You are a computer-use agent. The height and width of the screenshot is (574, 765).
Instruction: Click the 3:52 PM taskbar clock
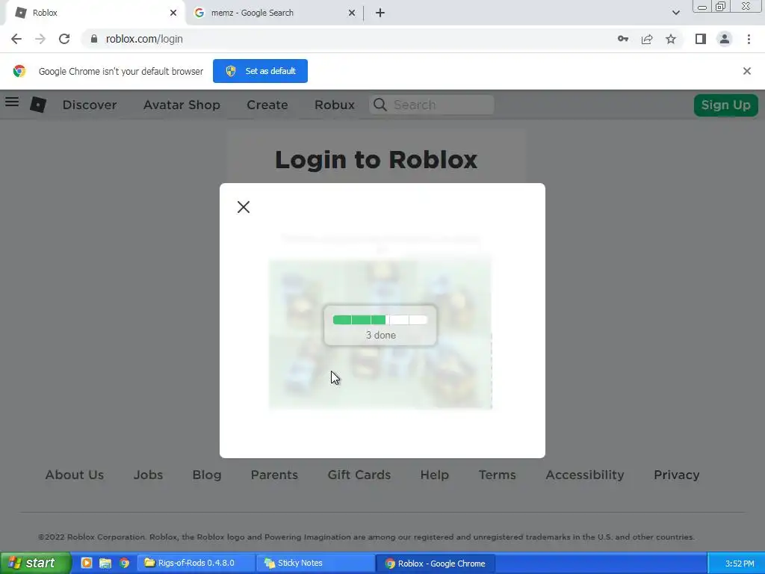739,564
